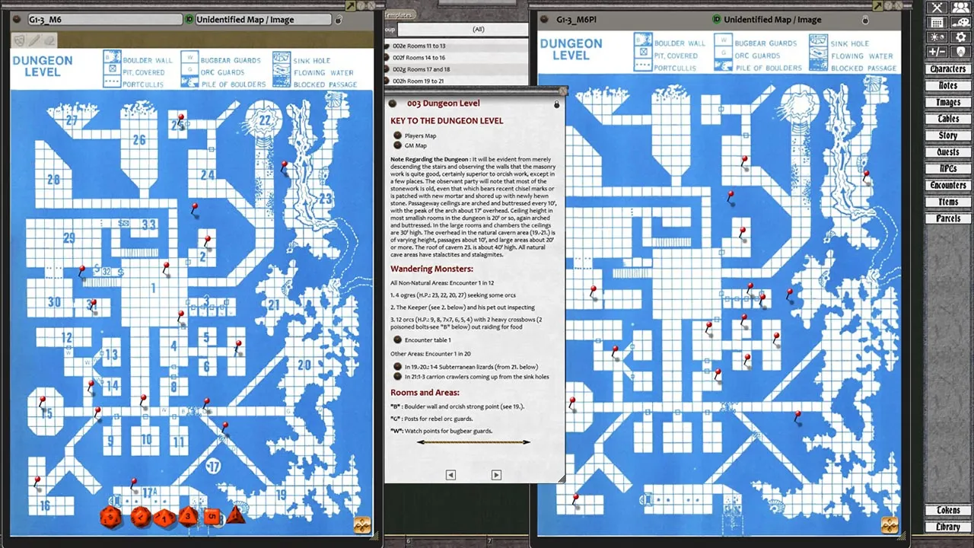
Task: Open the Notes sidebar panel
Action: [947, 86]
